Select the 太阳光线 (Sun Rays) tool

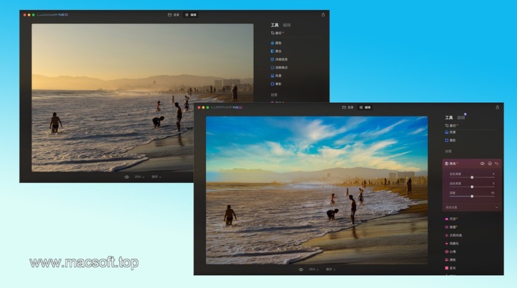coord(454,235)
